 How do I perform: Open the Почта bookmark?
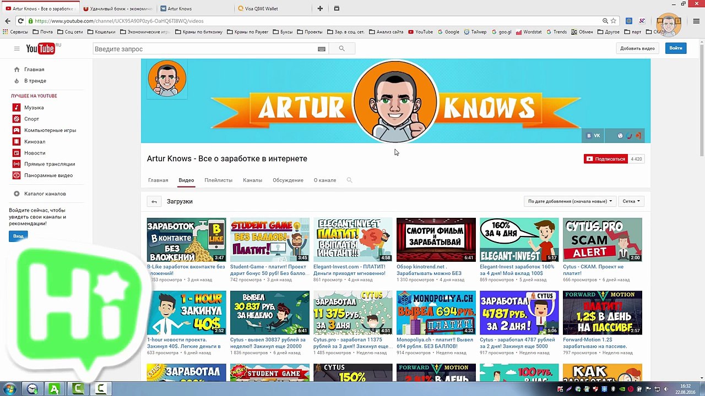click(x=42, y=32)
